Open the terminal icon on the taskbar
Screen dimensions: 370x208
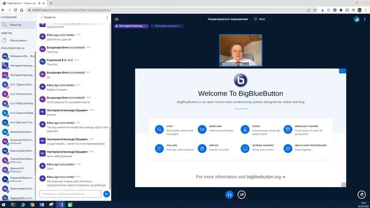pos(13,205)
